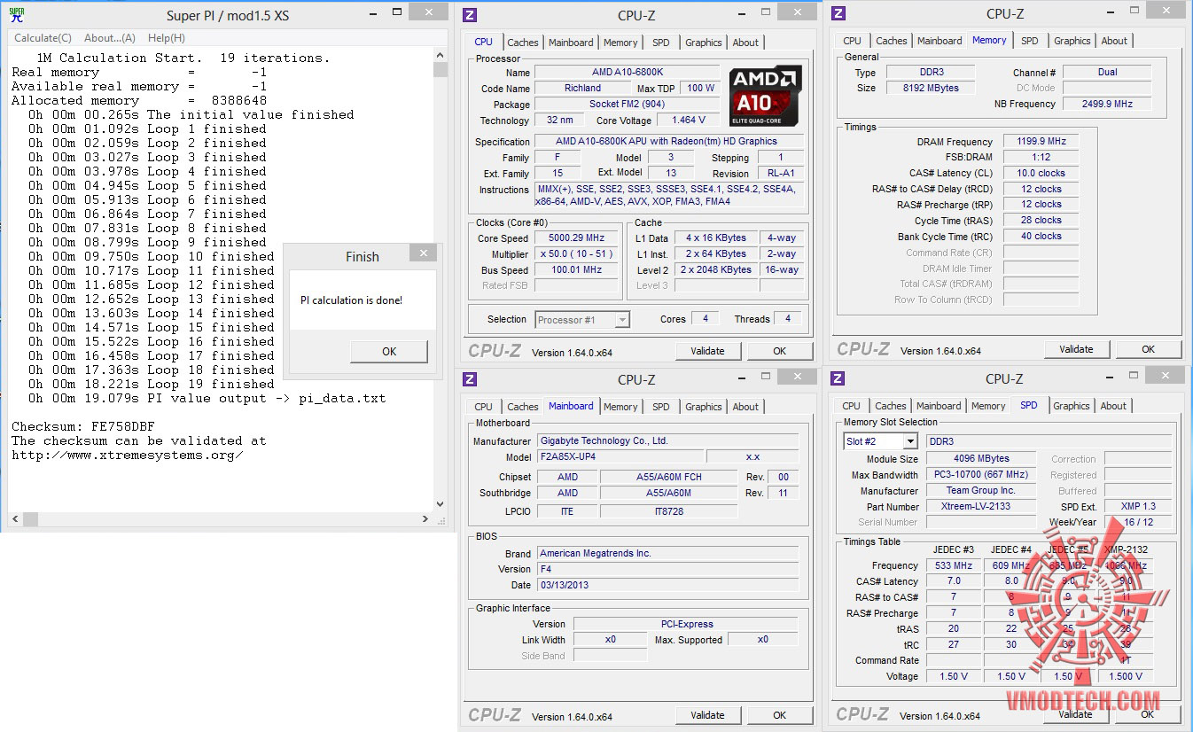
Task: Switch to Caches tab in CPU window
Action: 523,43
